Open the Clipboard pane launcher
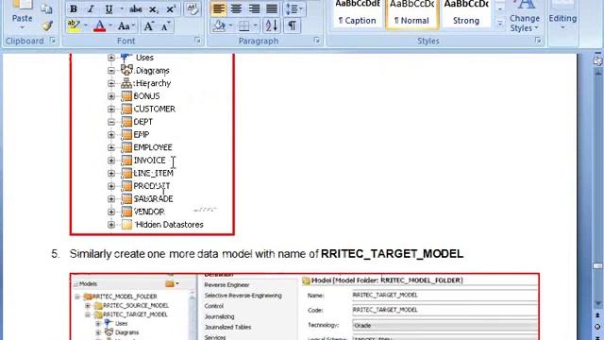The height and width of the screenshot is (340, 604). pos(53,41)
